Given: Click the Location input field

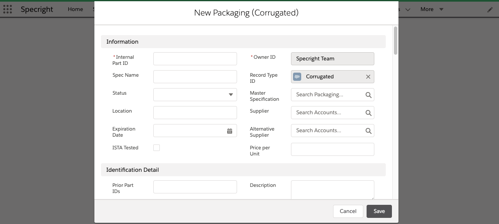Looking at the screenshot, I should (195, 113).
